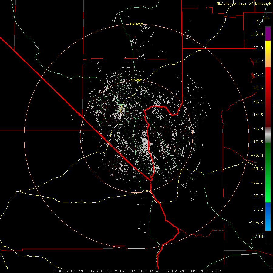Select the -47.6 velocity scale value
273x273 pixels.
point(257,169)
